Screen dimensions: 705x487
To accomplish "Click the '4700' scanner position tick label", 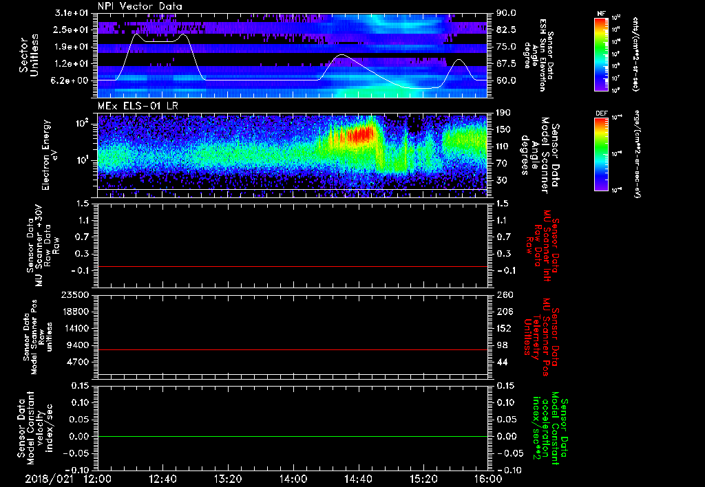I will coord(78,362).
